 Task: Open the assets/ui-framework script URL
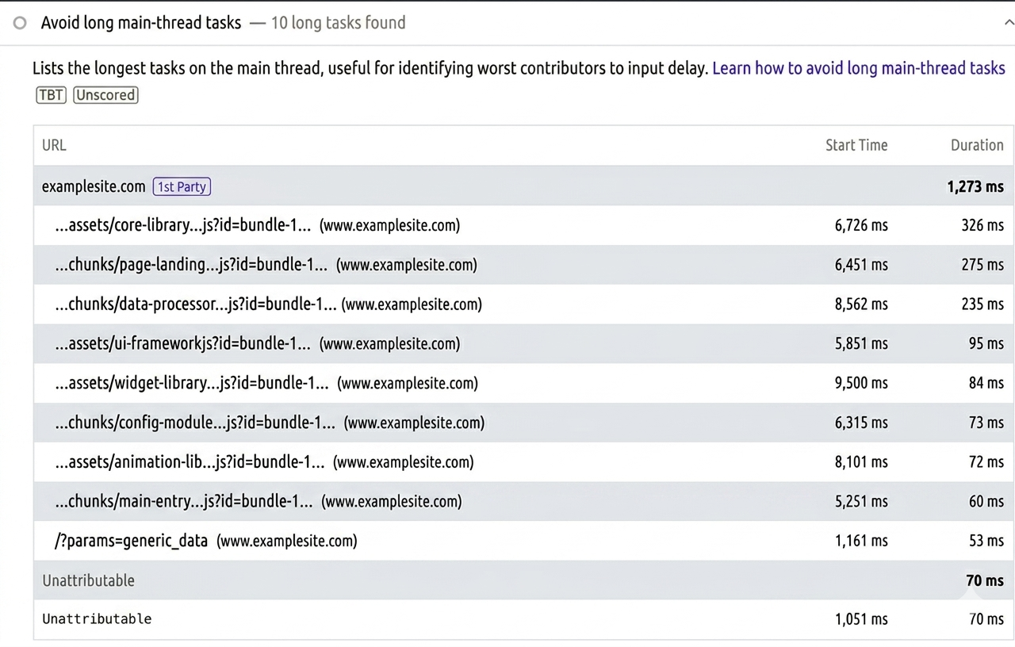tap(182, 344)
